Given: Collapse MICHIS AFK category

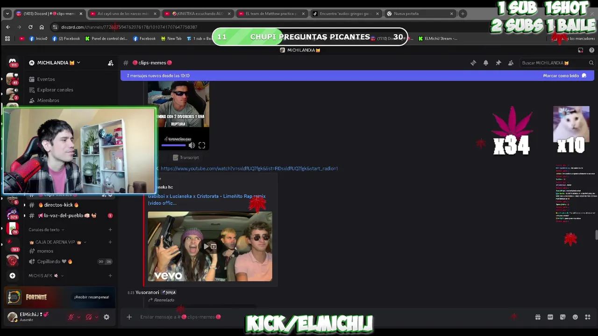Looking at the screenshot, I should (46, 276).
